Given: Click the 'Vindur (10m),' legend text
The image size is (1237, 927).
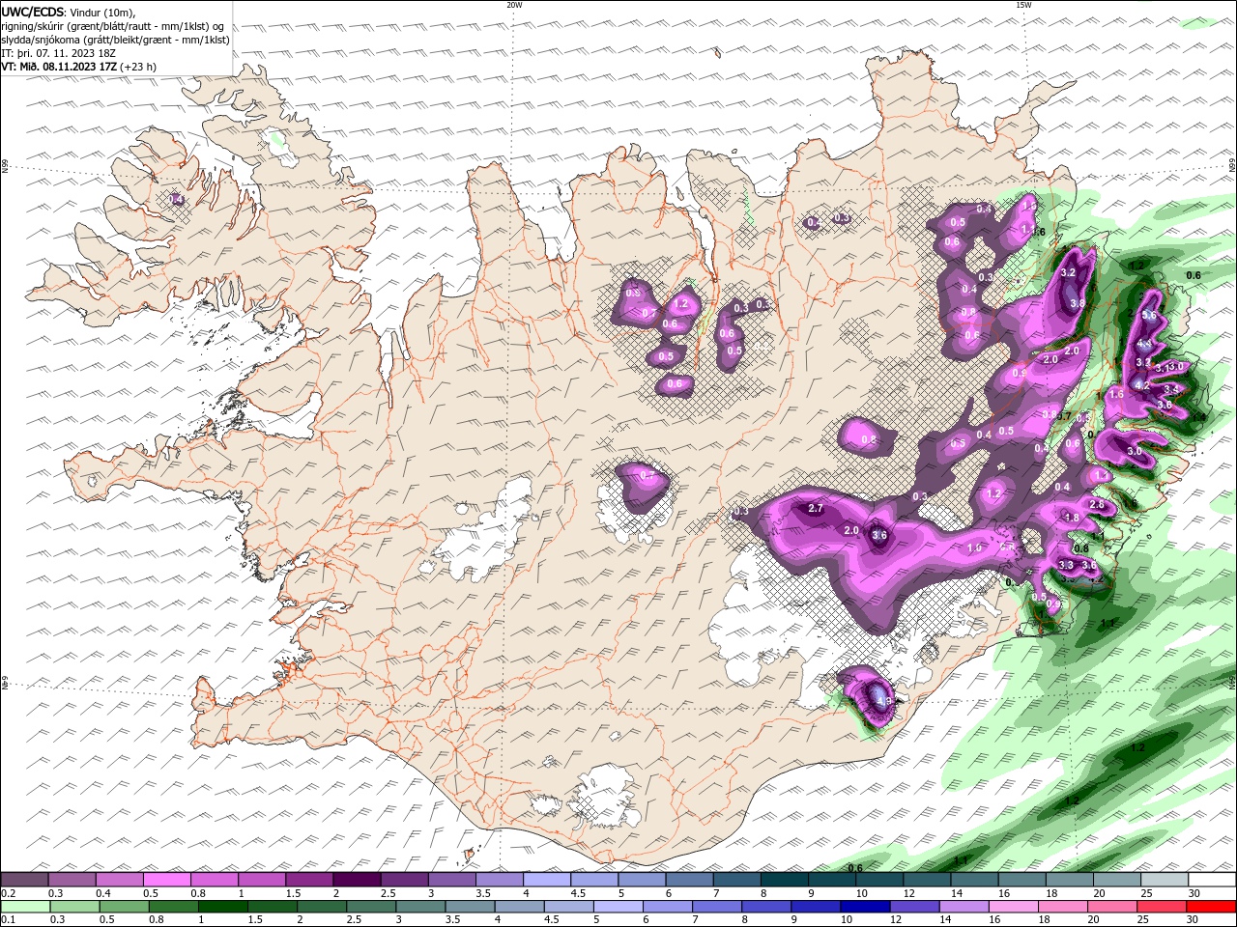Looking at the screenshot, I should pos(101,12).
